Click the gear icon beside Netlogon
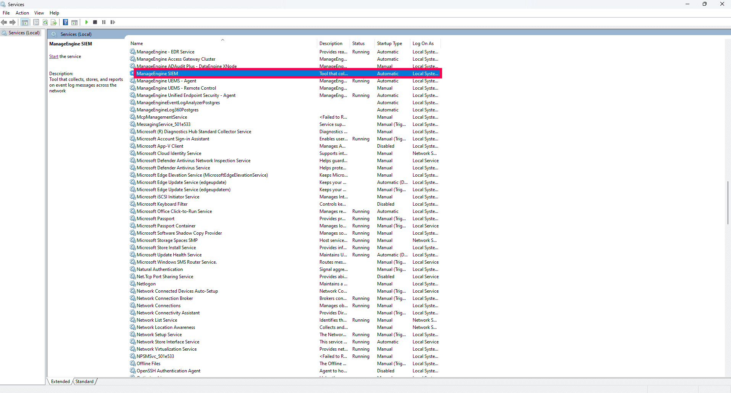The height and width of the screenshot is (393, 731). [x=133, y=283]
